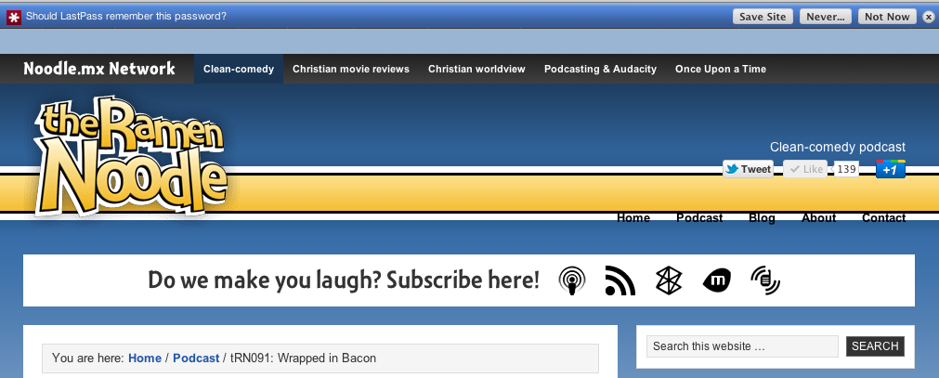Open the Christian movie reviews tab

pyautogui.click(x=351, y=69)
